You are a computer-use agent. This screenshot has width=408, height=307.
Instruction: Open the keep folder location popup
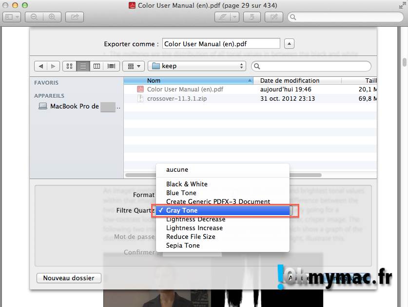pos(197,66)
